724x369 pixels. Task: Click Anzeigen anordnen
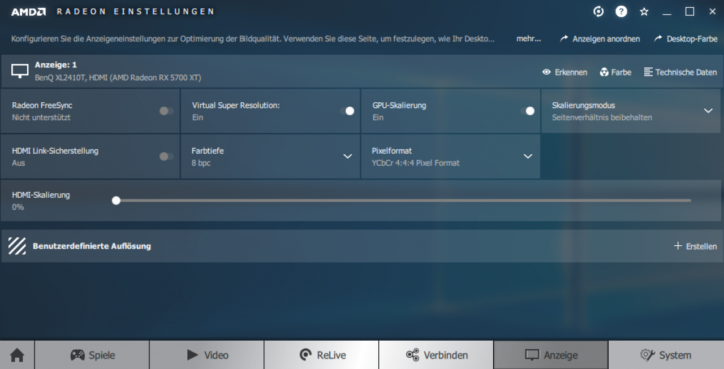coord(600,39)
